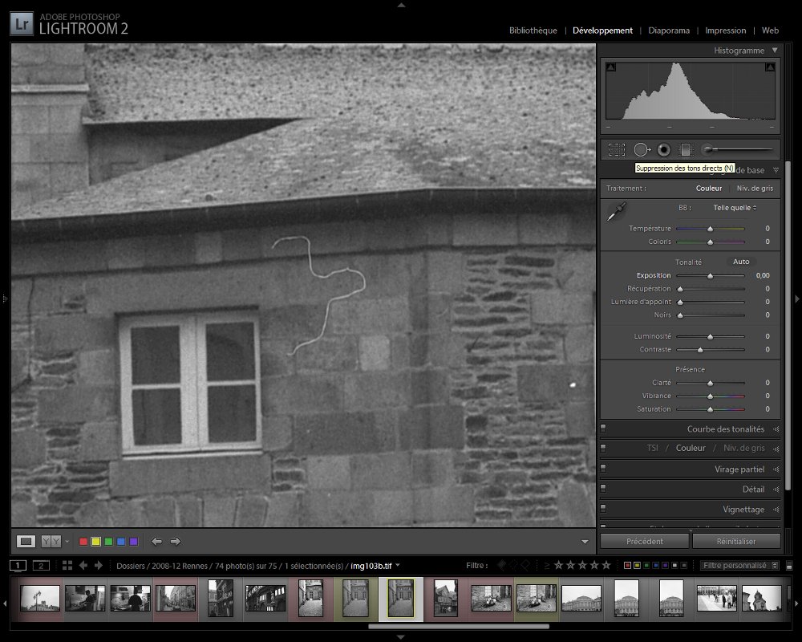Expand Détail panel
The height and width of the screenshot is (642, 802).
point(776,490)
